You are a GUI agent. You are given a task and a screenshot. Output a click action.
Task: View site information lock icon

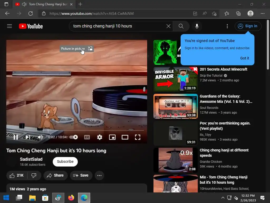coord(44,13)
